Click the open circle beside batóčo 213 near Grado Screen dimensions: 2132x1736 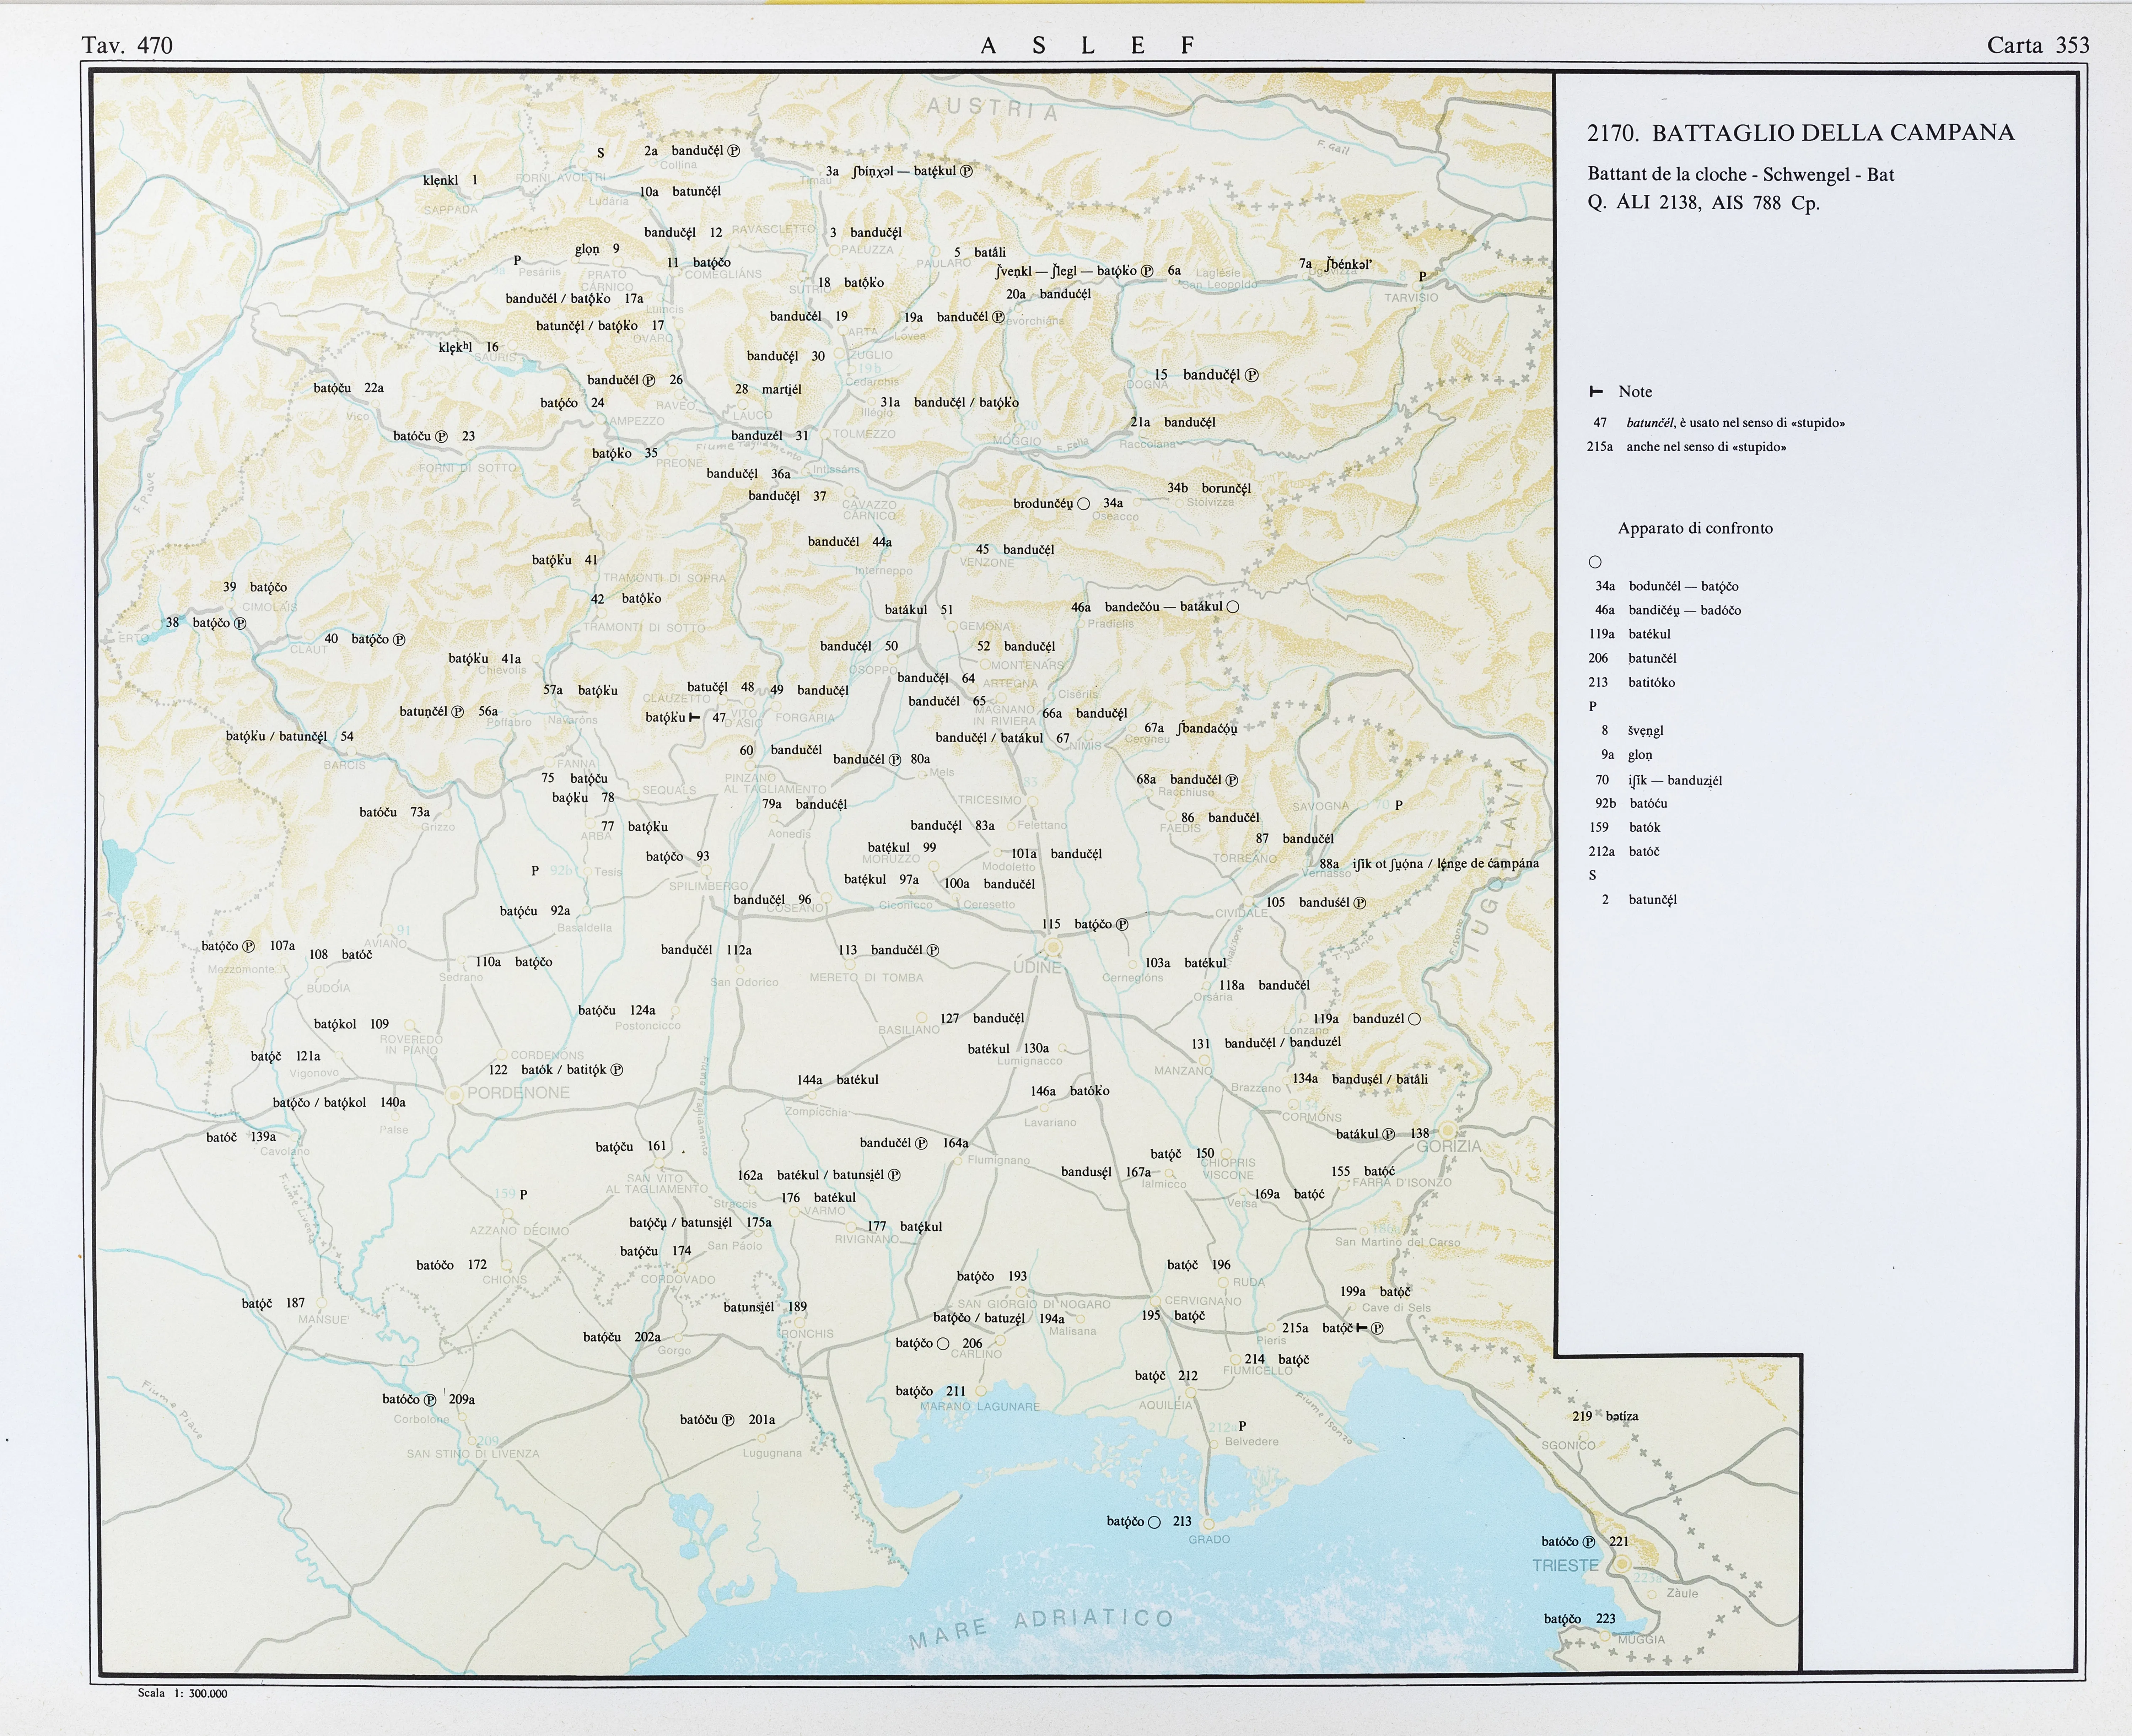1154,1522
